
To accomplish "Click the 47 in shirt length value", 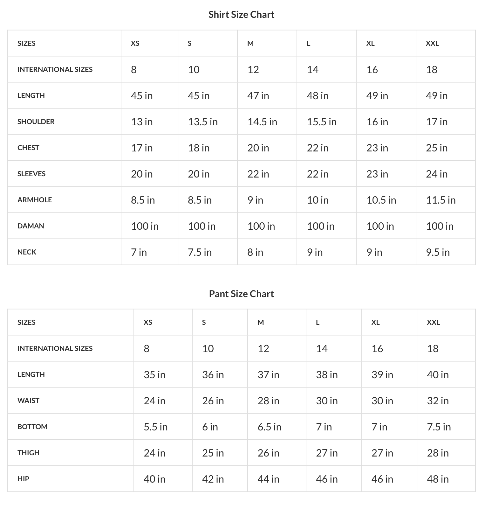I will click(x=258, y=96).
